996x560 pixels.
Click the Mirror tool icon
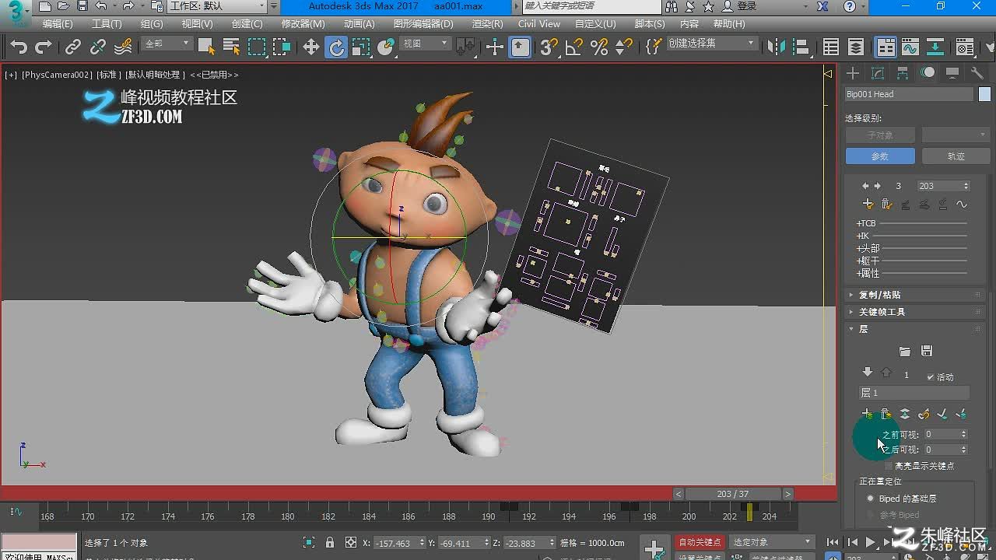coord(777,47)
